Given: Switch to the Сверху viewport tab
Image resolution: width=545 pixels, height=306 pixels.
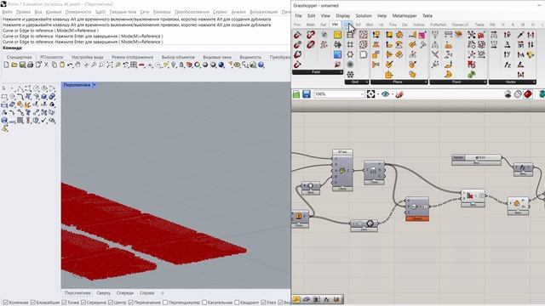Looking at the screenshot, I should point(103,292).
